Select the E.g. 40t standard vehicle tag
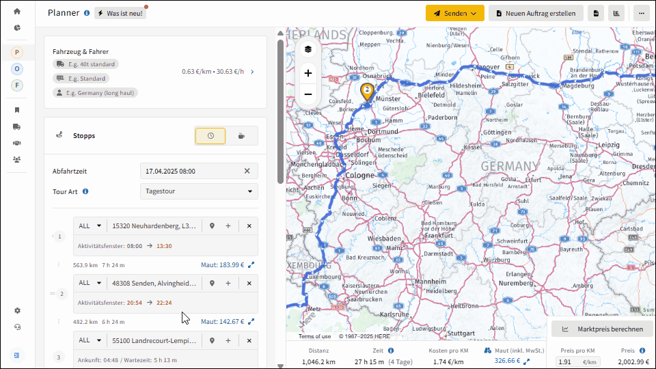This screenshot has height=369, width=656. 86,64
